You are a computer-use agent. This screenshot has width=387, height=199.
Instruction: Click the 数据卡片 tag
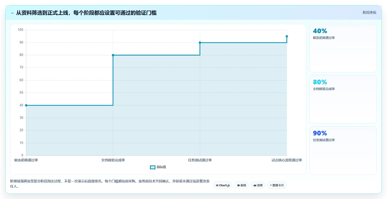point(277,185)
